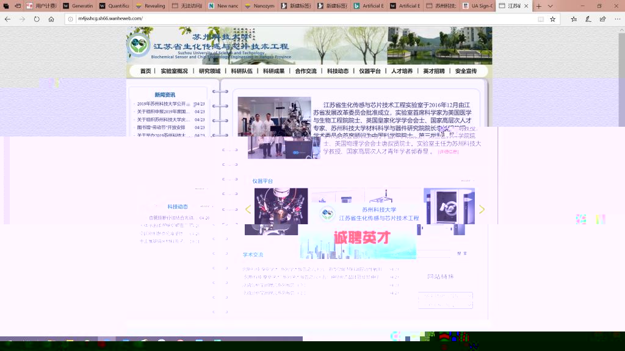
Task: Open the 科技动态 sidebar section heading
Action: click(x=178, y=207)
